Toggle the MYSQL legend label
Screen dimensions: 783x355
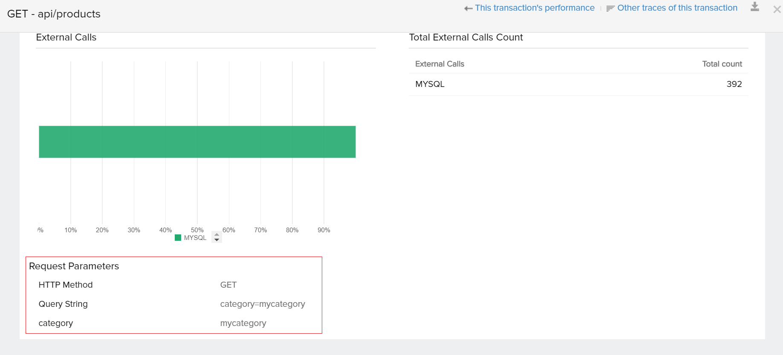pos(195,238)
